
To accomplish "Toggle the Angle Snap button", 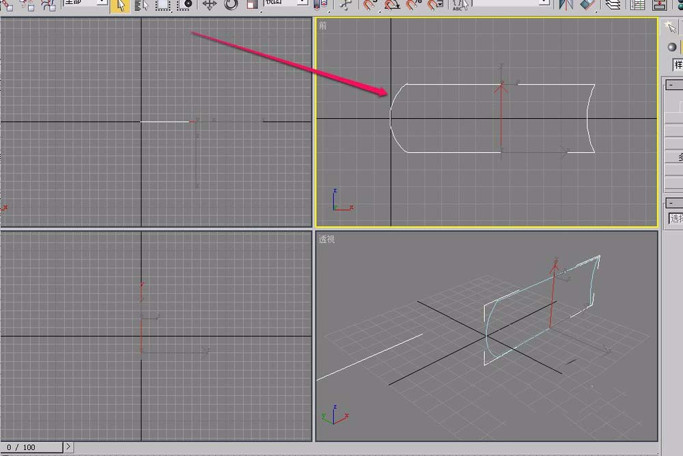I will pos(392,5).
